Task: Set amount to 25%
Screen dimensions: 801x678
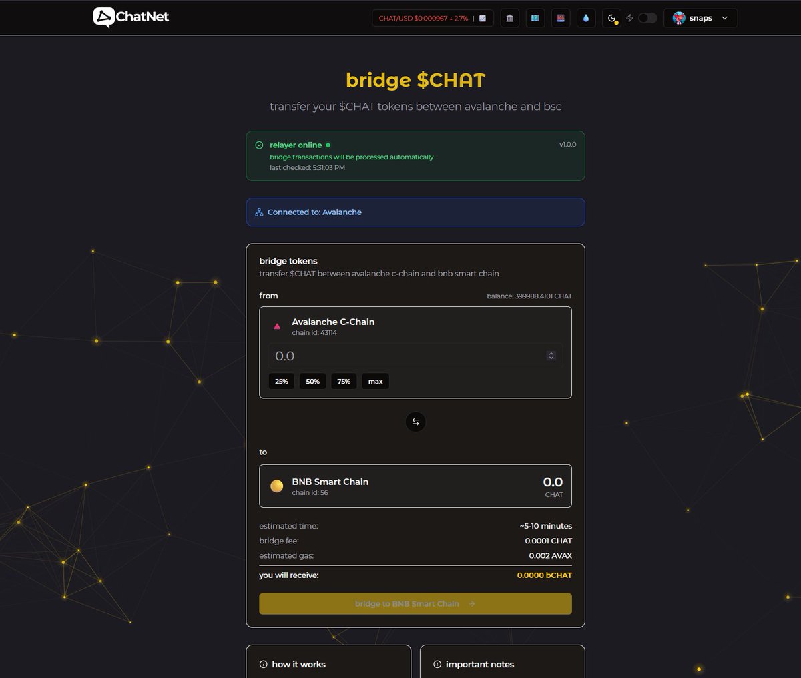Action: 282,381
